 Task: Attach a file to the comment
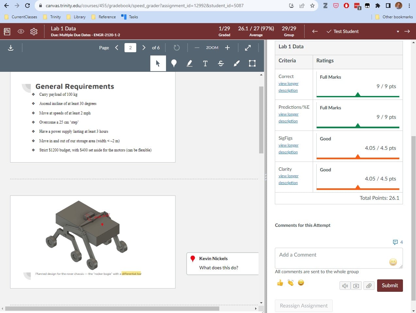coord(369,286)
